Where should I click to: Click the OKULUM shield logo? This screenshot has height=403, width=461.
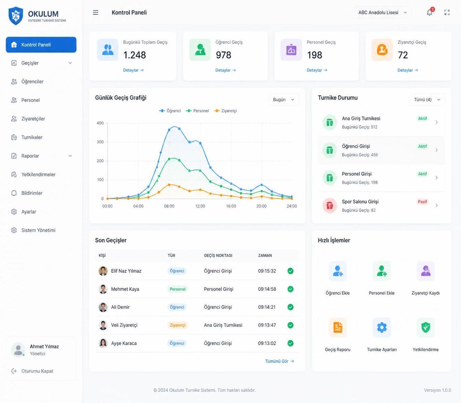coord(16,16)
